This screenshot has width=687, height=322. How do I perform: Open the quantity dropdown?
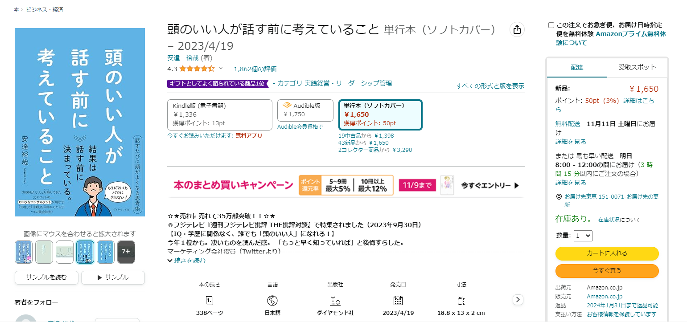tap(583, 236)
